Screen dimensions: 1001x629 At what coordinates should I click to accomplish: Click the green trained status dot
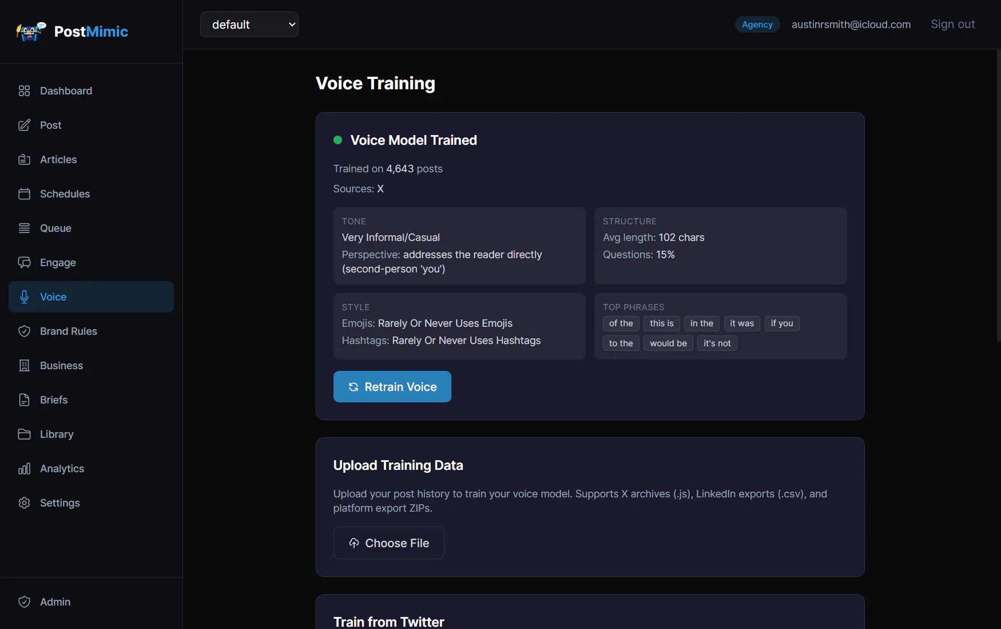(x=337, y=140)
